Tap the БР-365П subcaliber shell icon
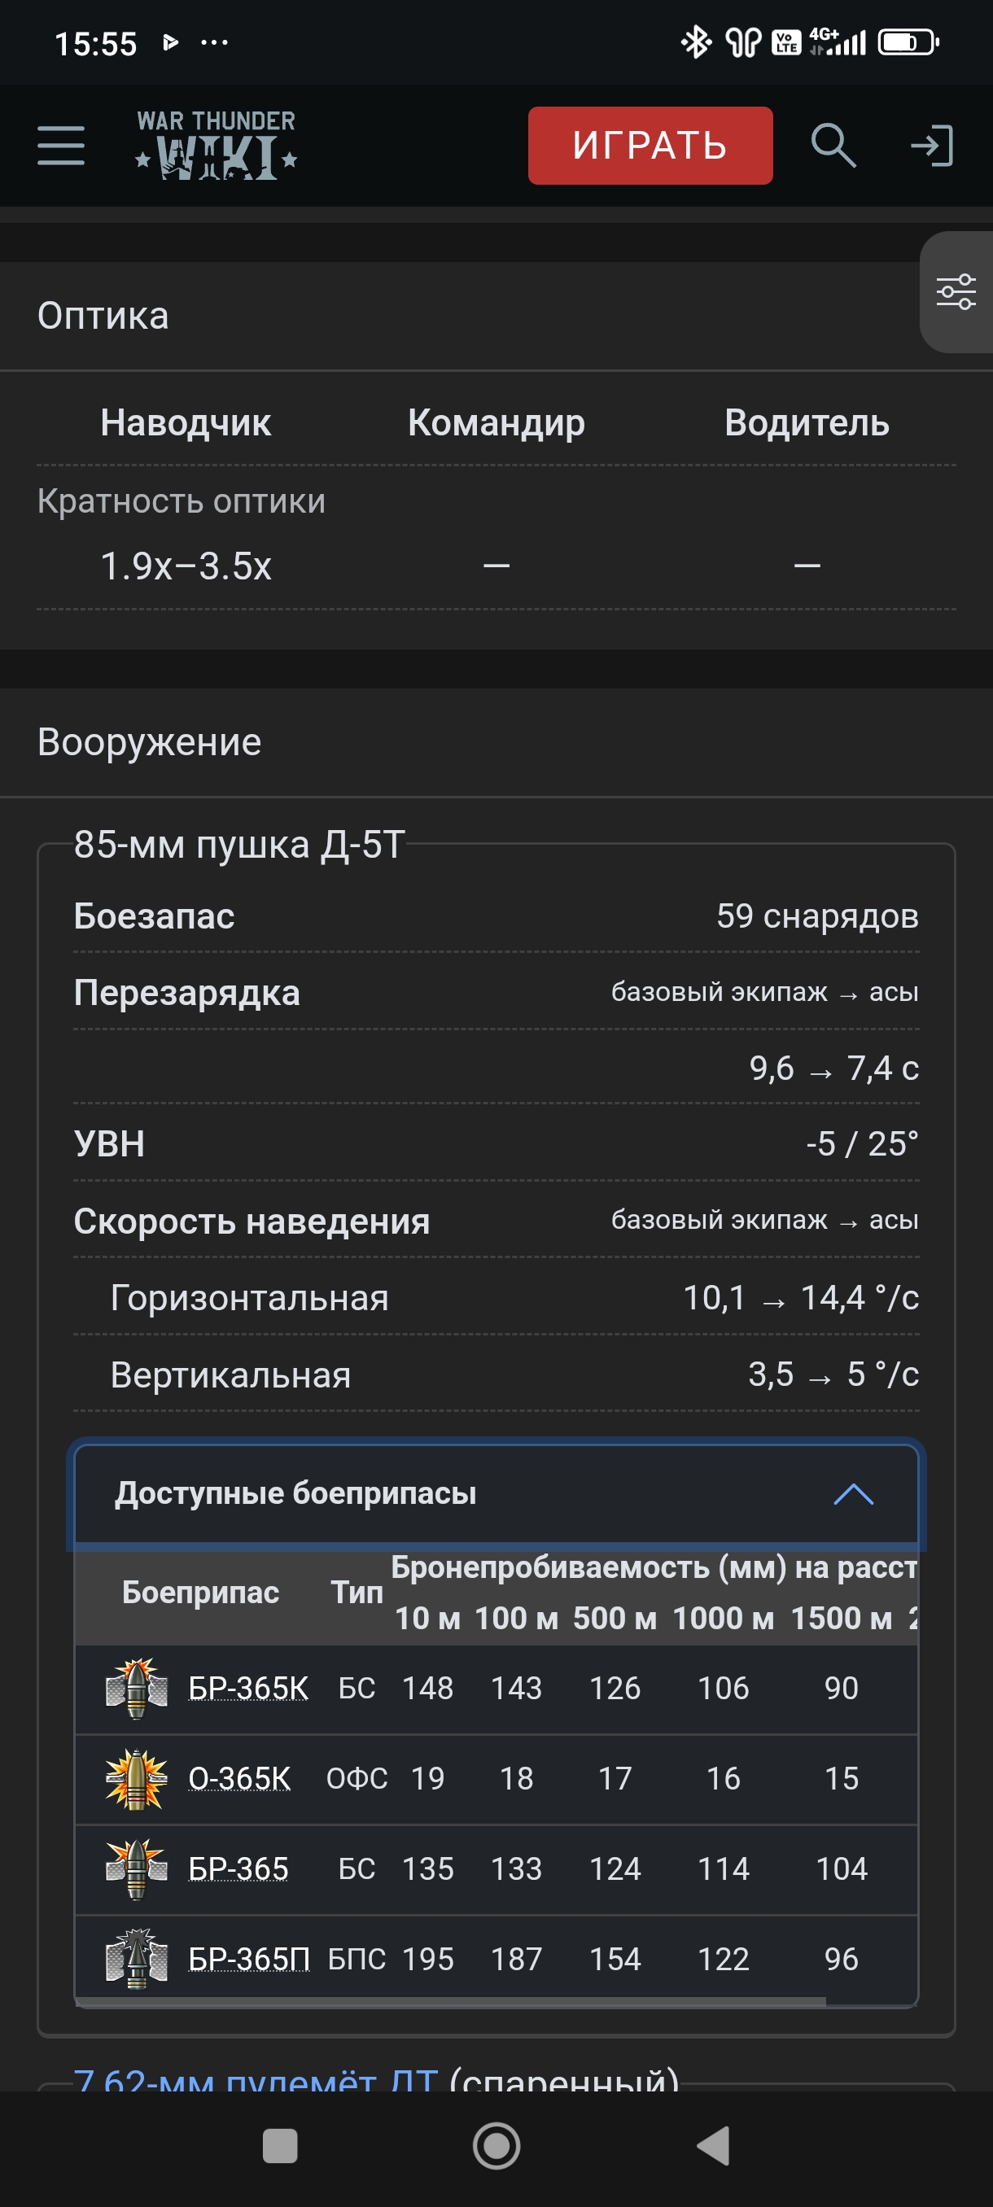993x2207 pixels. (x=136, y=1959)
